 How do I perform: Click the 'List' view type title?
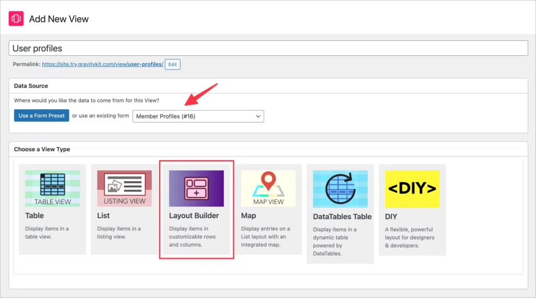pyautogui.click(x=103, y=216)
